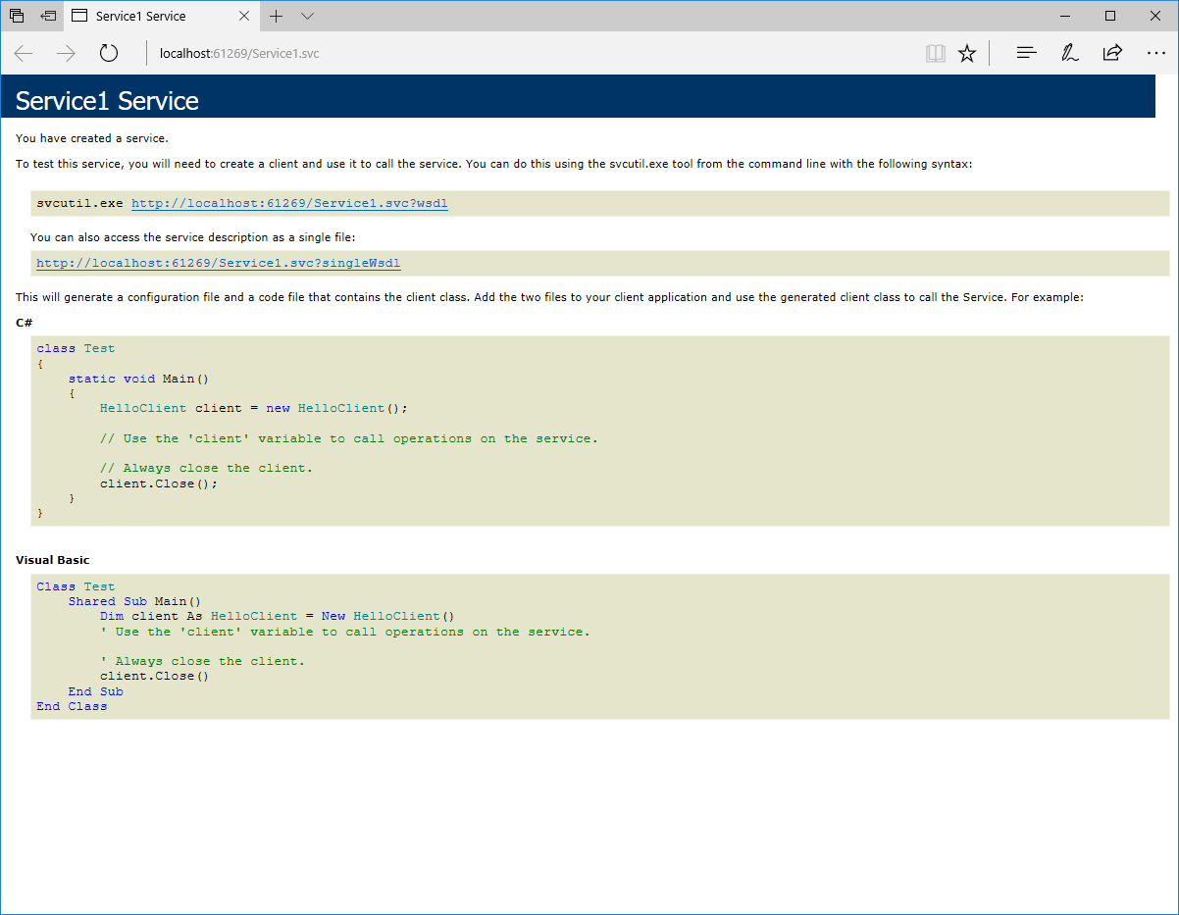Click the 'class Test' line in C# code
Screen dimensions: 1179x915
(76, 348)
